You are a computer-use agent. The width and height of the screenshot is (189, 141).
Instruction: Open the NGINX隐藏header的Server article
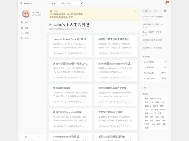click(x=115, y=64)
